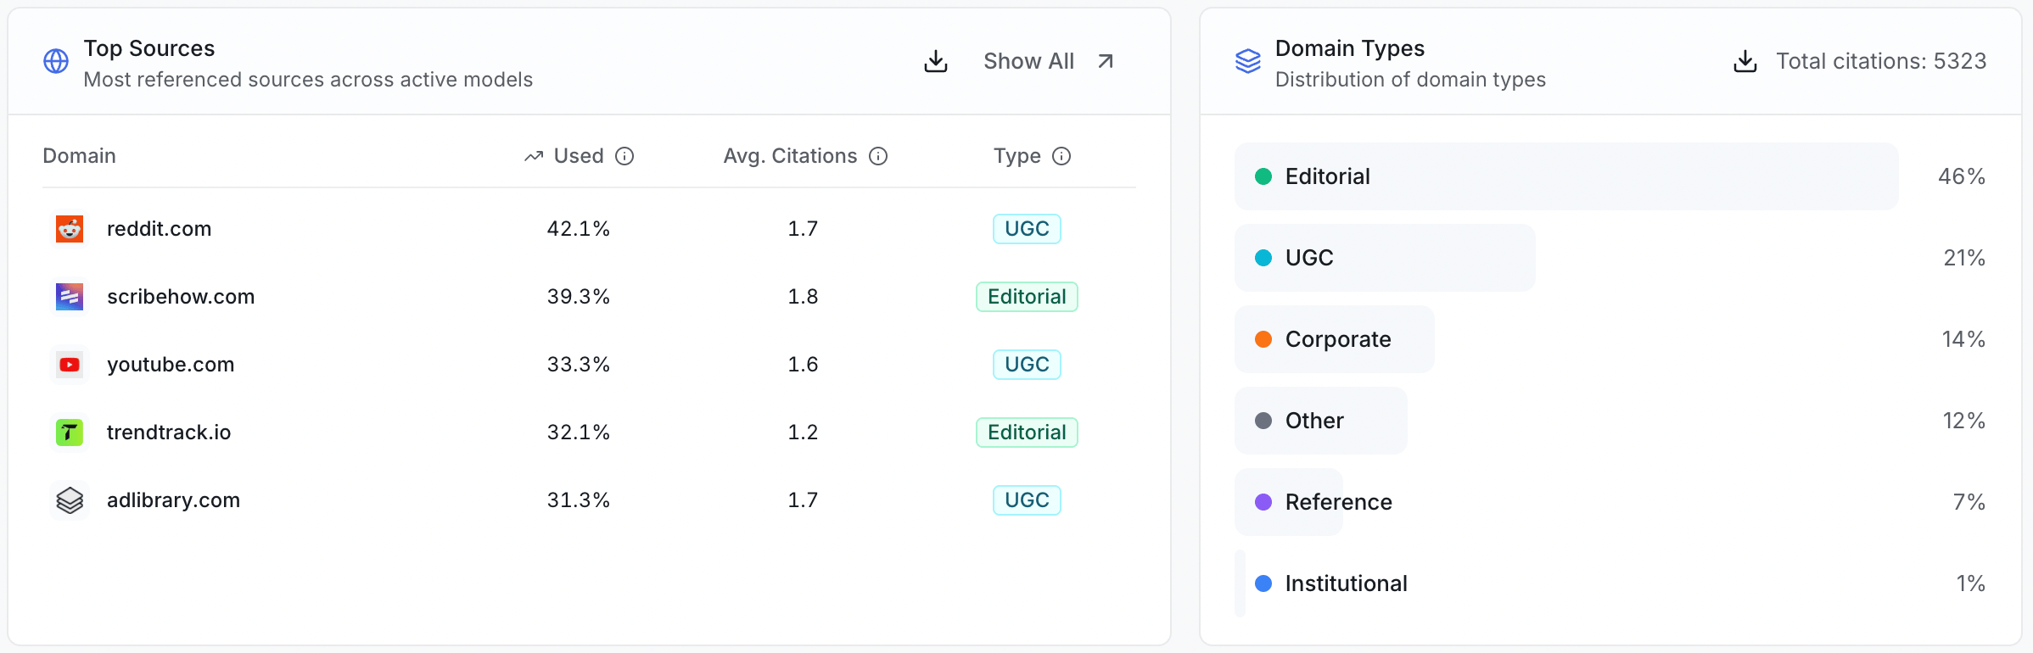Download the Domain Types data

coord(1745,61)
